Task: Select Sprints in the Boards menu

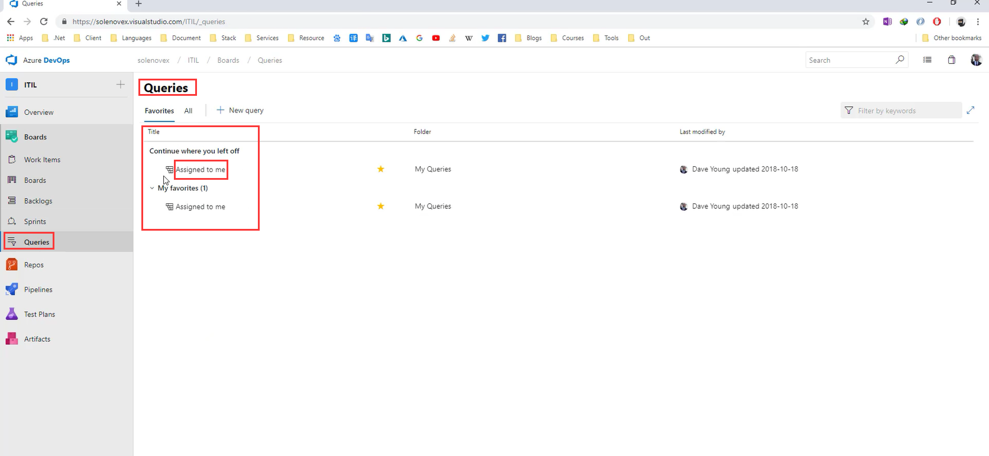Action: coord(35,222)
